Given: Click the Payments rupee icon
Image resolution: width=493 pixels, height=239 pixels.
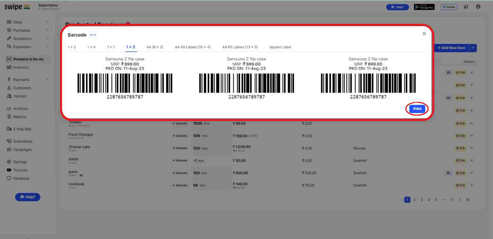Looking at the screenshot, I should pyautogui.click(x=9, y=80).
